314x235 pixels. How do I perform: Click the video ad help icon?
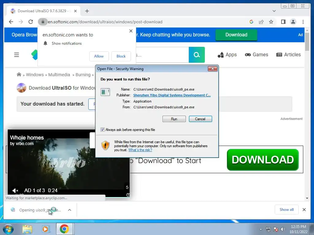[128, 195]
